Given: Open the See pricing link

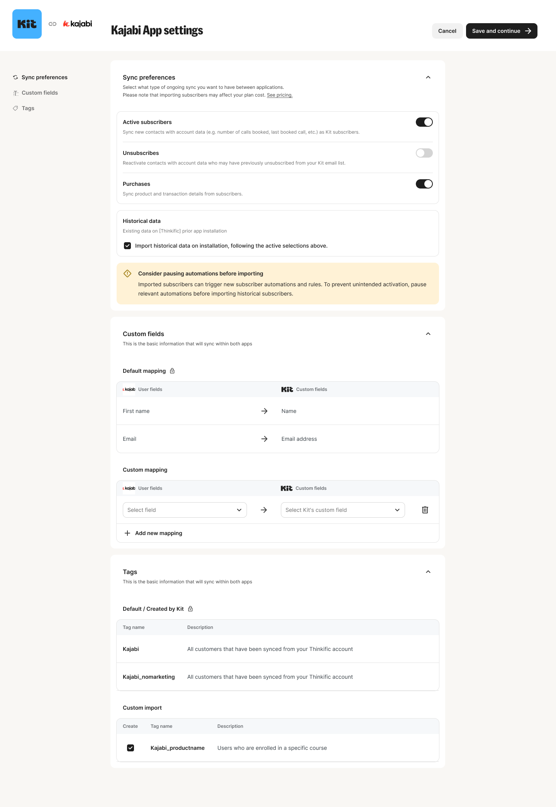Looking at the screenshot, I should coord(280,95).
